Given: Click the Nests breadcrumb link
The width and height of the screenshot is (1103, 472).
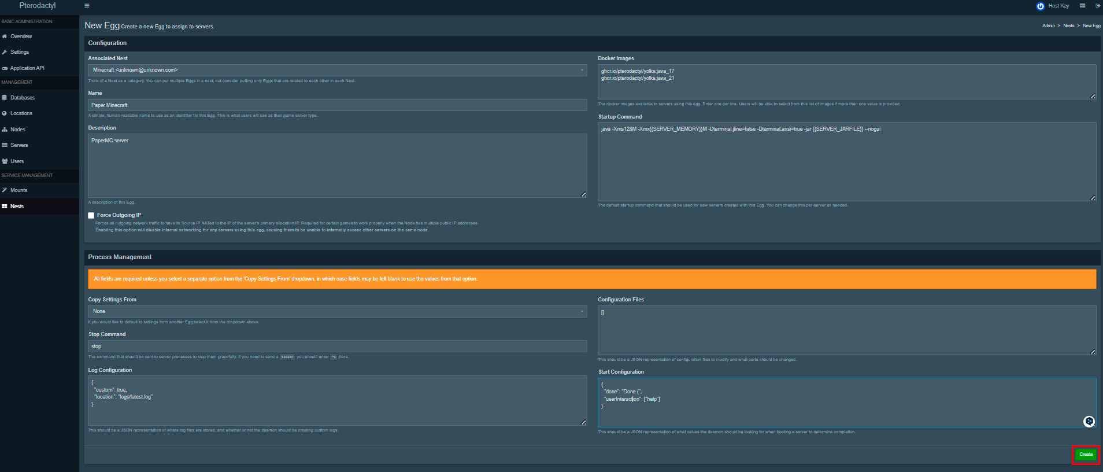Looking at the screenshot, I should coord(1068,26).
